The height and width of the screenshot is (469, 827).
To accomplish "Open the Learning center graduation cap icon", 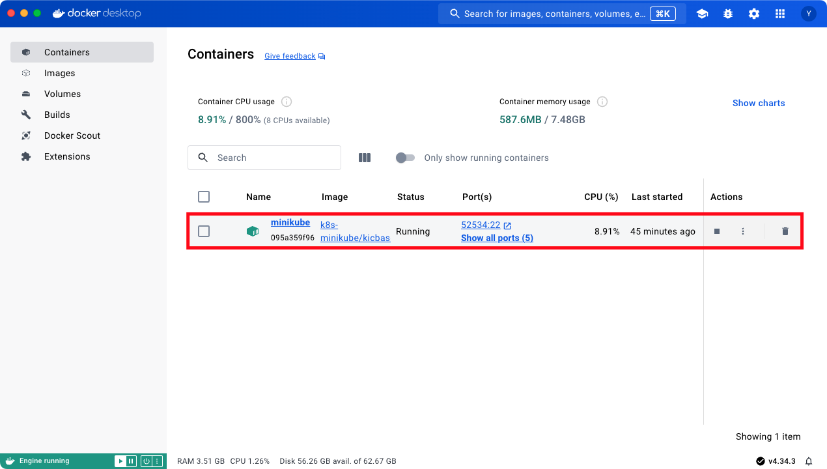I will tap(702, 14).
